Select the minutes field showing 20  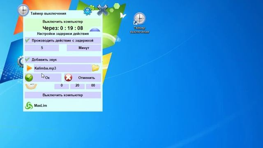point(77,86)
